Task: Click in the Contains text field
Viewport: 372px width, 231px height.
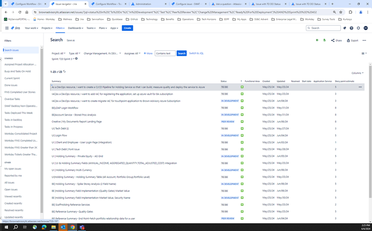Action: pos(165,53)
